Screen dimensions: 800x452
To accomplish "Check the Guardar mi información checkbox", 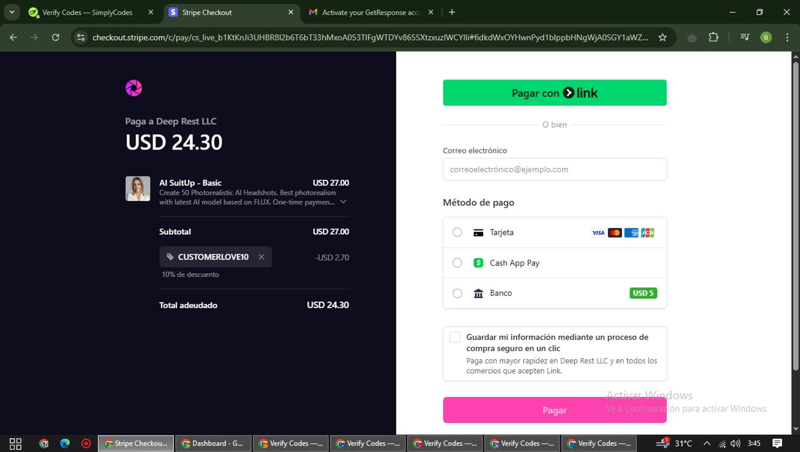I will pyautogui.click(x=455, y=337).
